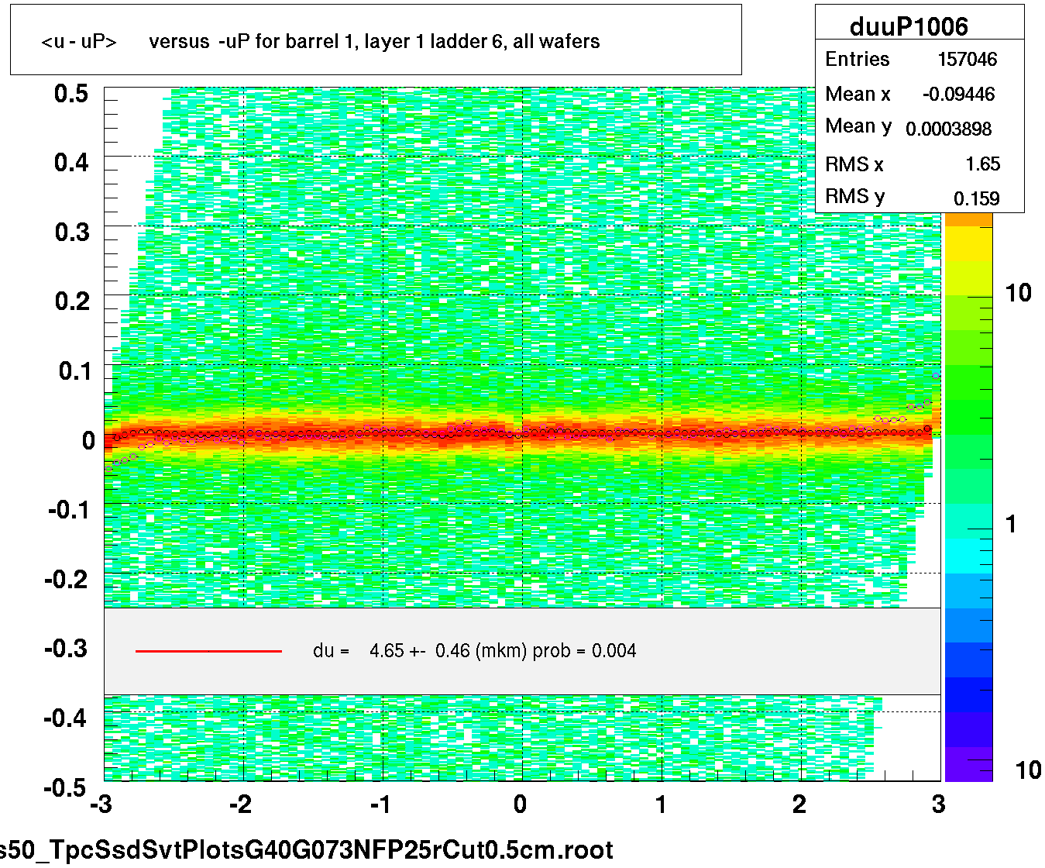Click the y-axis label 0.4

point(71,163)
